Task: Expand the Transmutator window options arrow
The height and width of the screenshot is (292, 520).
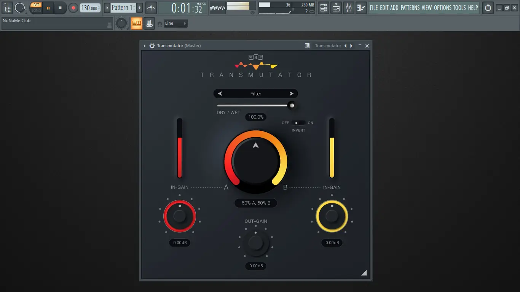Action: [144, 45]
